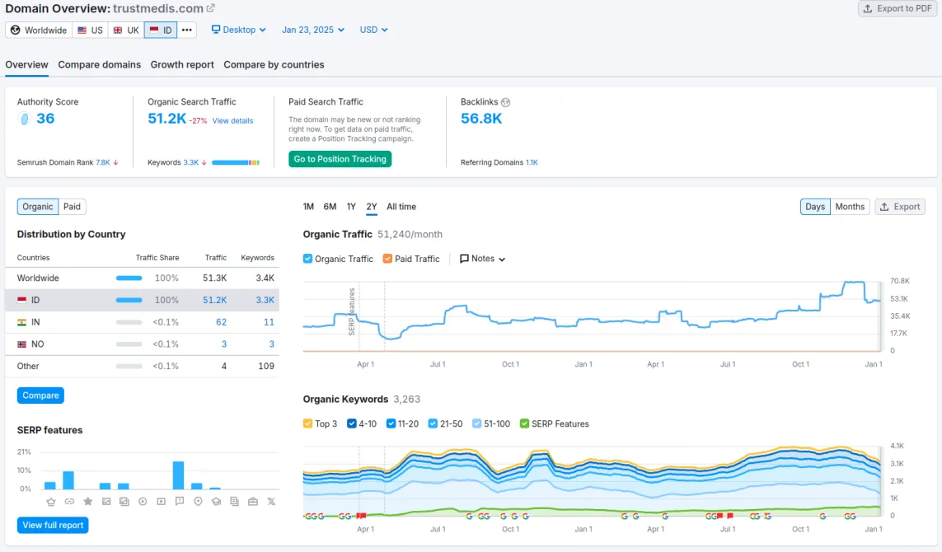Select the UK flag database button
942x552 pixels.
(x=126, y=30)
